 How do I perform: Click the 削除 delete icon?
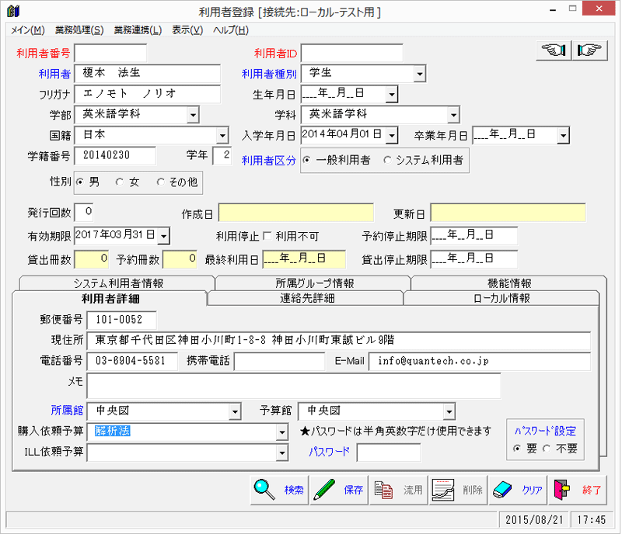click(443, 490)
